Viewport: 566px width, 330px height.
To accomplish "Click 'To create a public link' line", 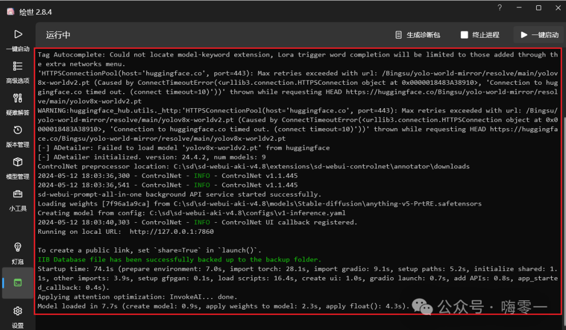I will tap(149, 250).
